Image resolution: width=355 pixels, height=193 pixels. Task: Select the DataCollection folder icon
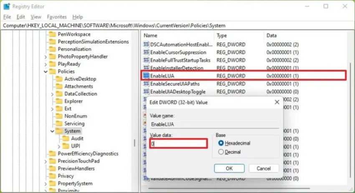click(59, 94)
